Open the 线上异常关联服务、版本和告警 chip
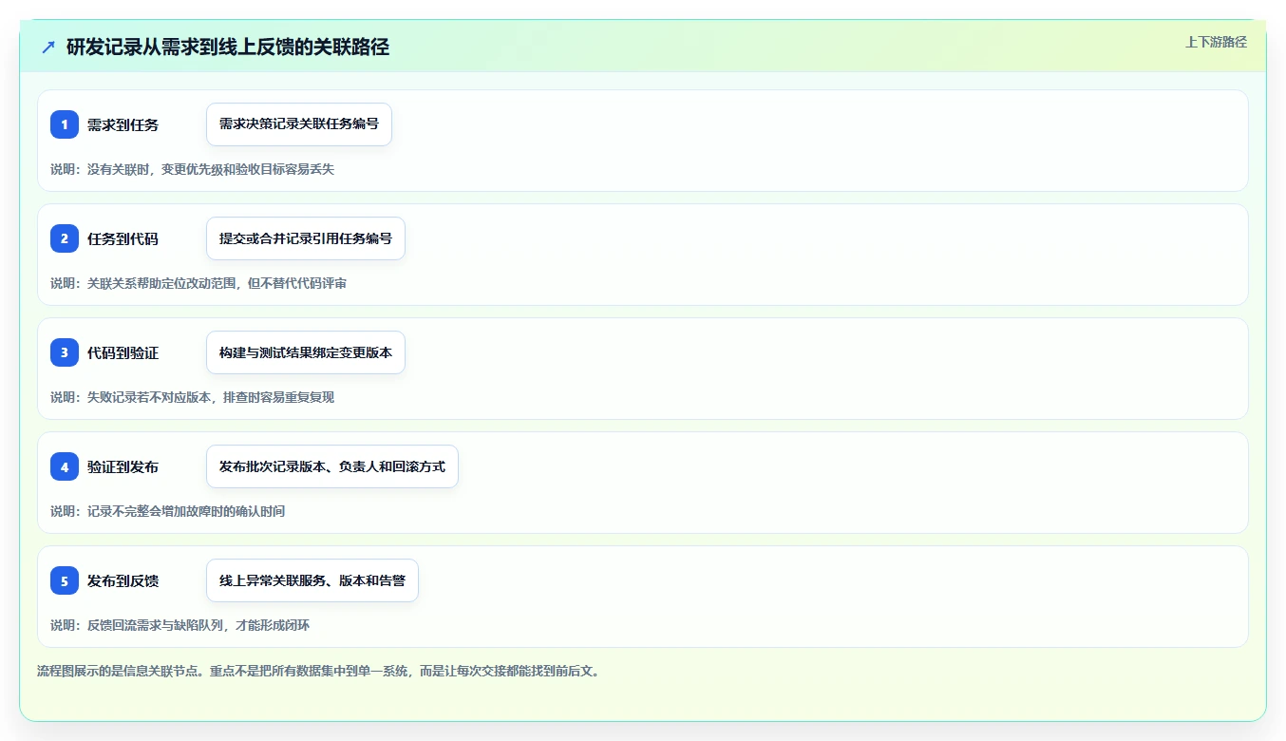The width and height of the screenshot is (1286, 741). 312,580
